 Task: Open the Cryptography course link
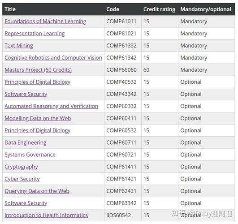(21, 167)
